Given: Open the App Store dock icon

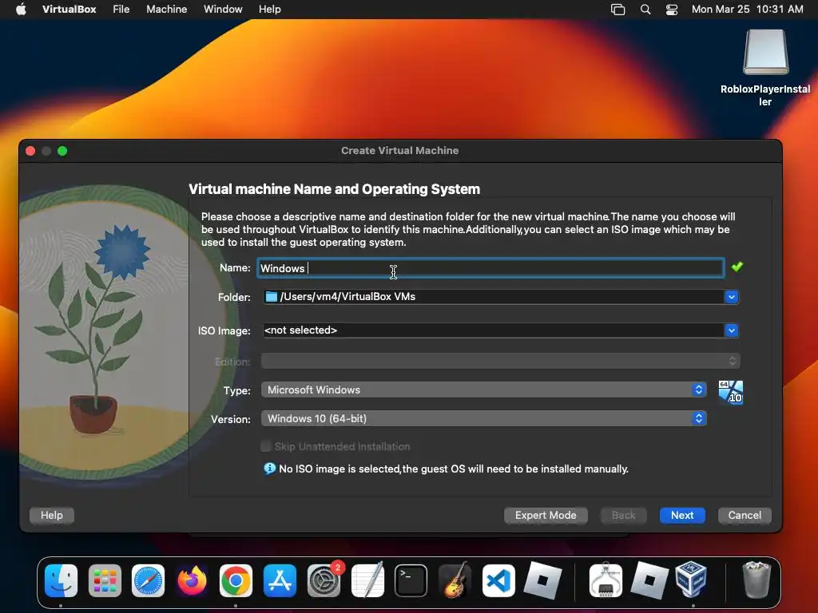Looking at the screenshot, I should pos(280,580).
